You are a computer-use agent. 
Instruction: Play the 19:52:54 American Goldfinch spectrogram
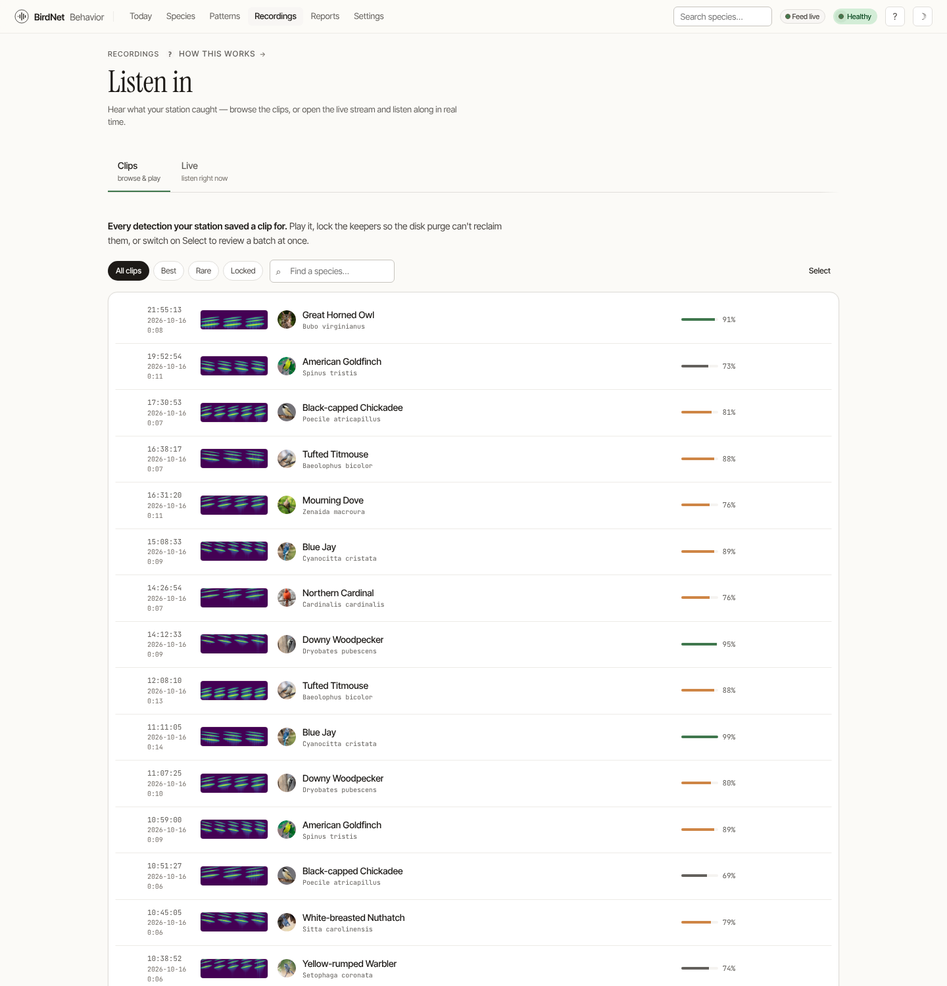coord(234,366)
